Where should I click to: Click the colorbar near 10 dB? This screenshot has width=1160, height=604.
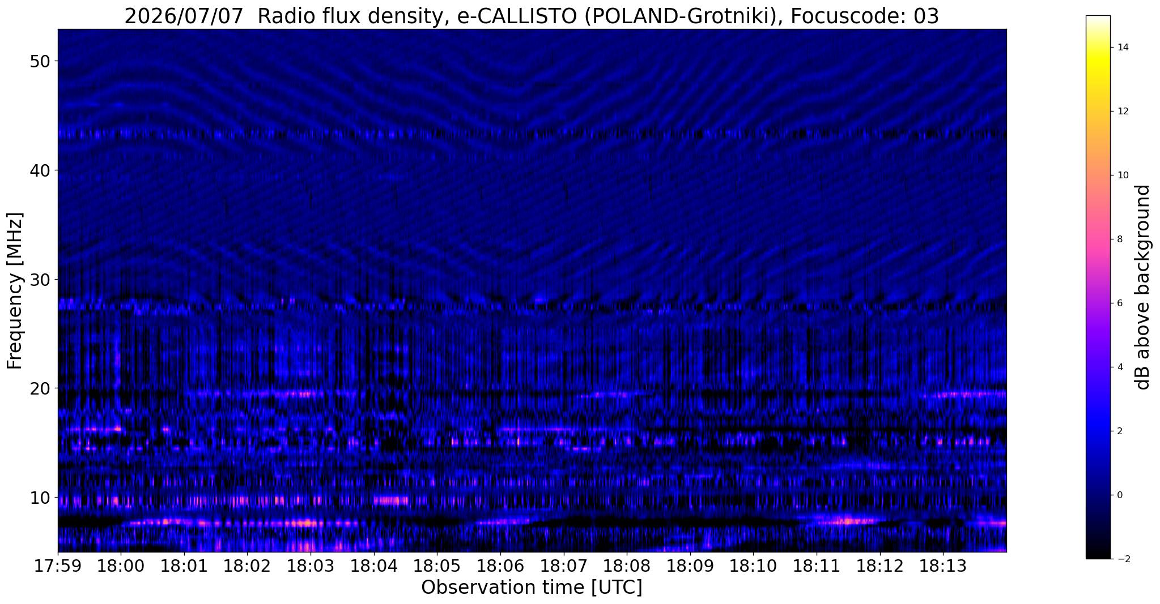coord(1098,175)
